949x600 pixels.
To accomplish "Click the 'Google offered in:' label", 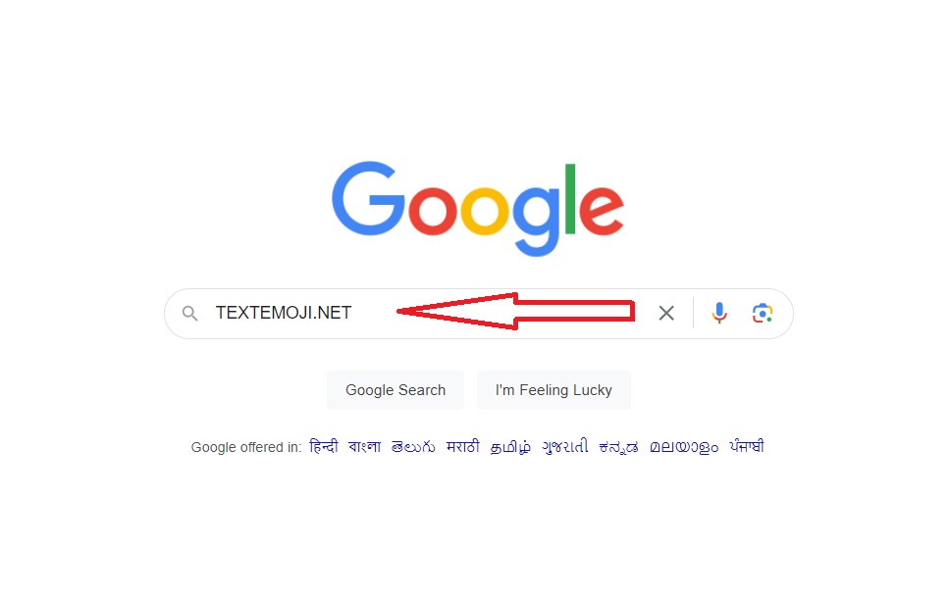I will coord(245,447).
